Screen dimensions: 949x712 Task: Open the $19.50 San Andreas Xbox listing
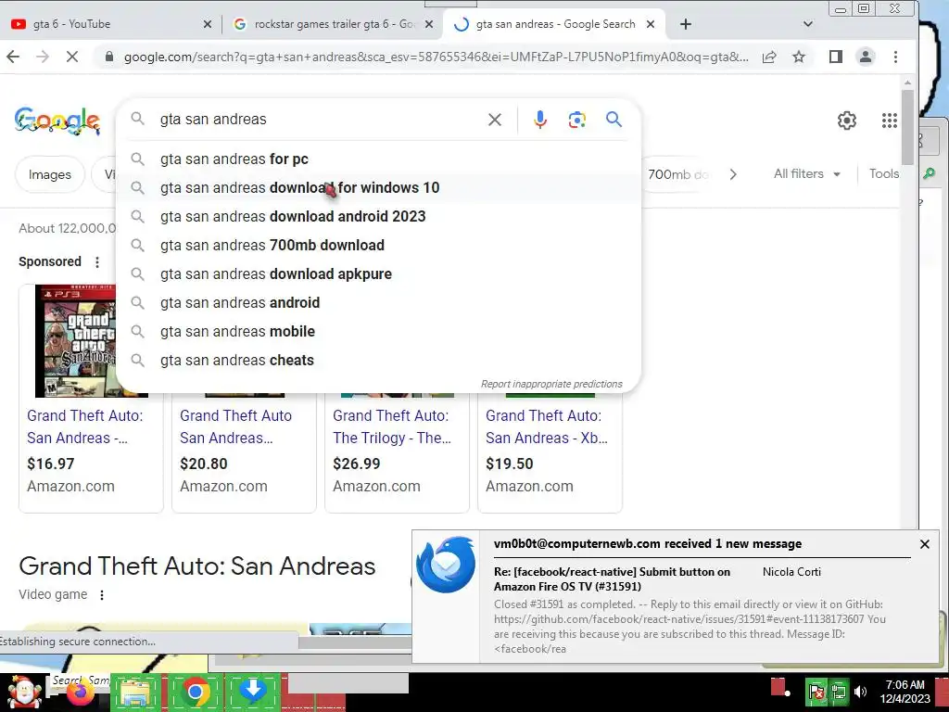(546, 426)
